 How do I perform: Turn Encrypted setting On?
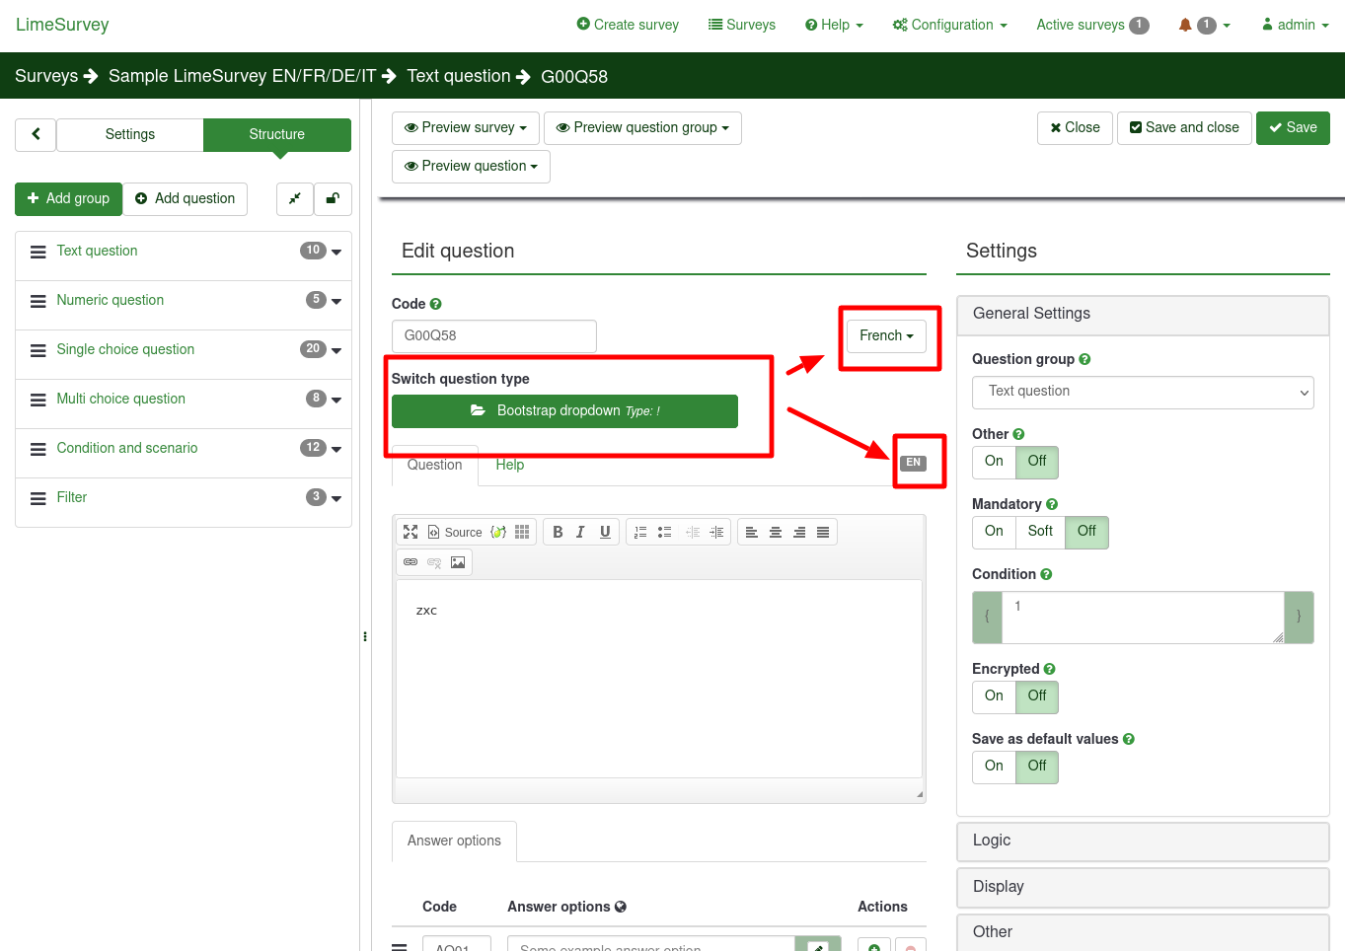click(x=994, y=696)
